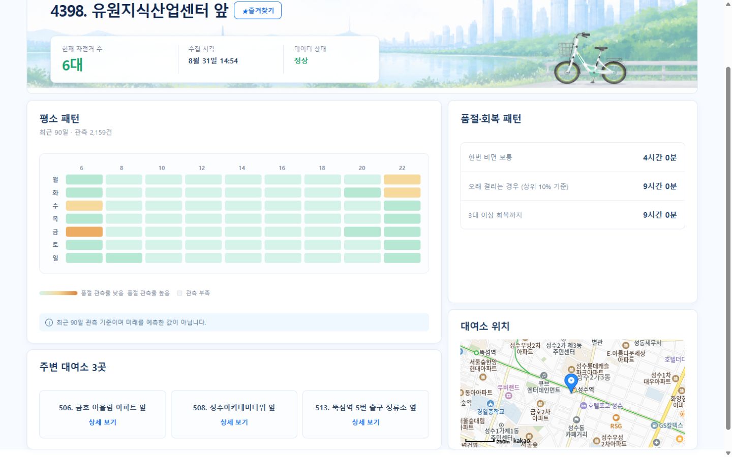Click the info icon in the 90일 notice

(x=49, y=322)
